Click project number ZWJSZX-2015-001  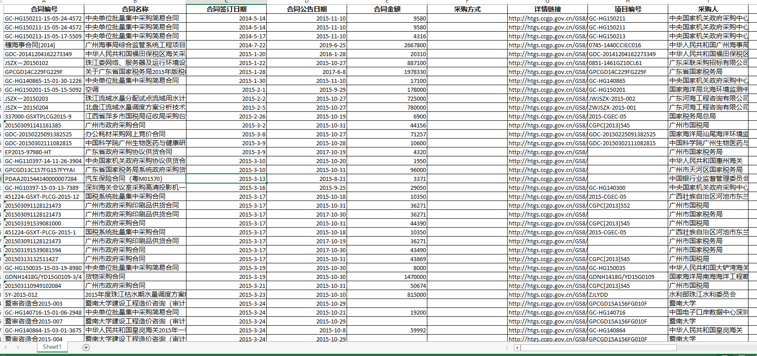coord(628,107)
